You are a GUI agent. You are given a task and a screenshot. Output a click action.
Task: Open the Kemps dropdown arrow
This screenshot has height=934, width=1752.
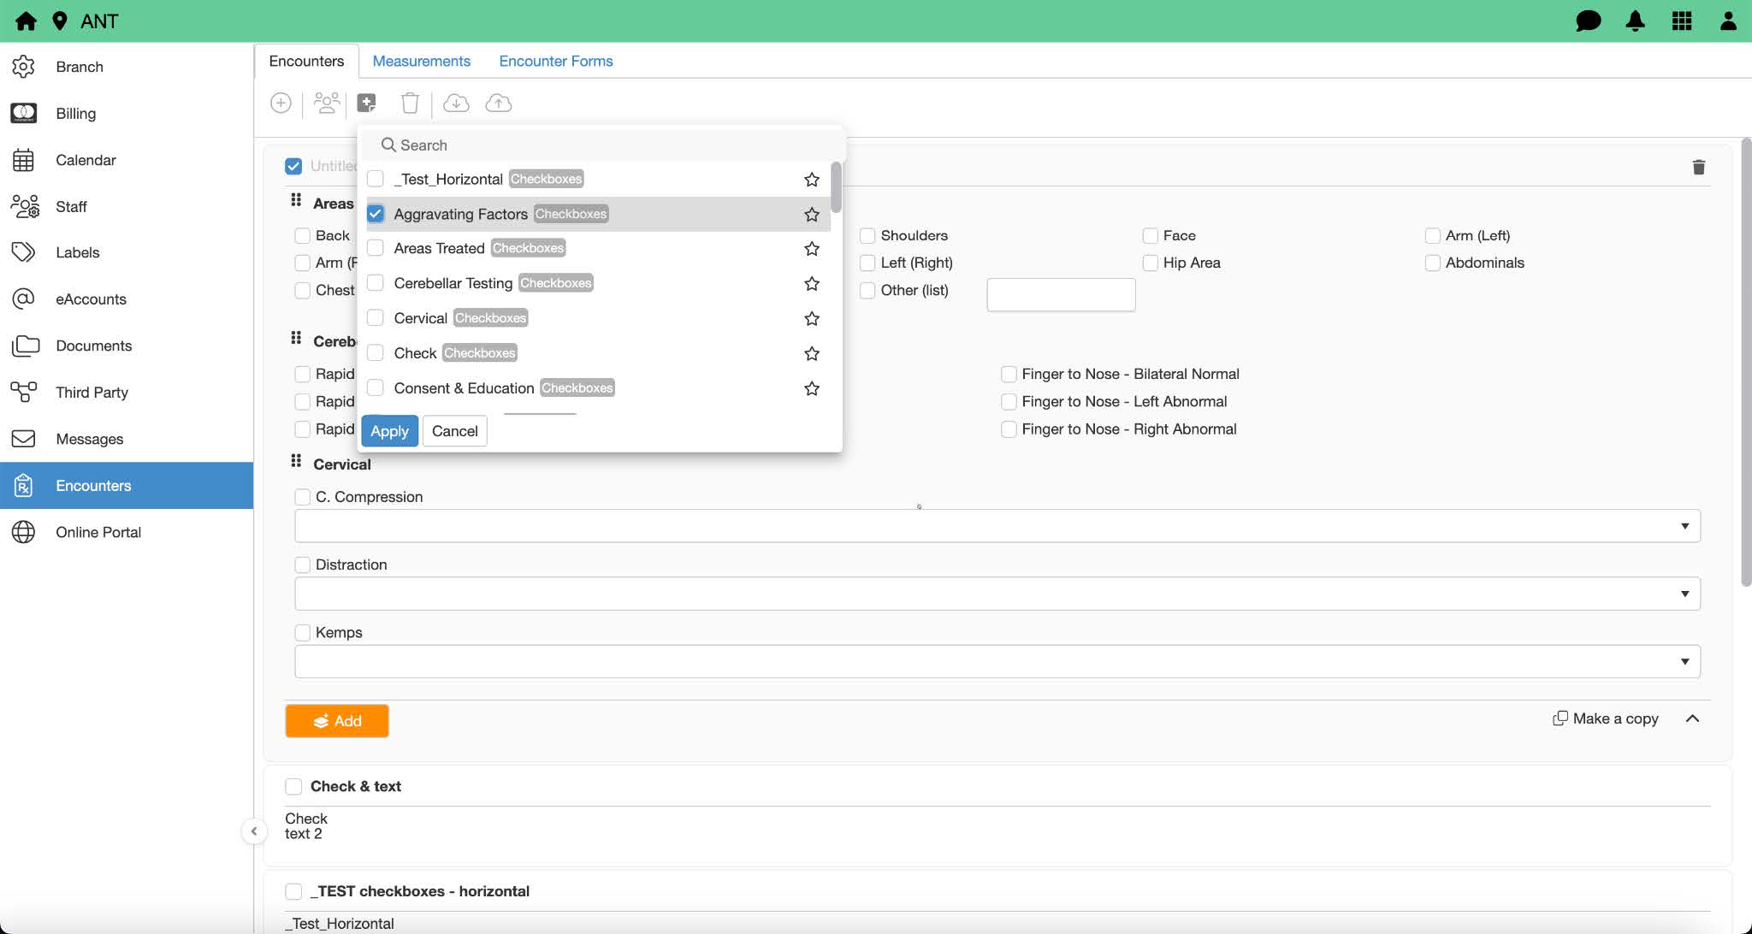click(x=1684, y=661)
